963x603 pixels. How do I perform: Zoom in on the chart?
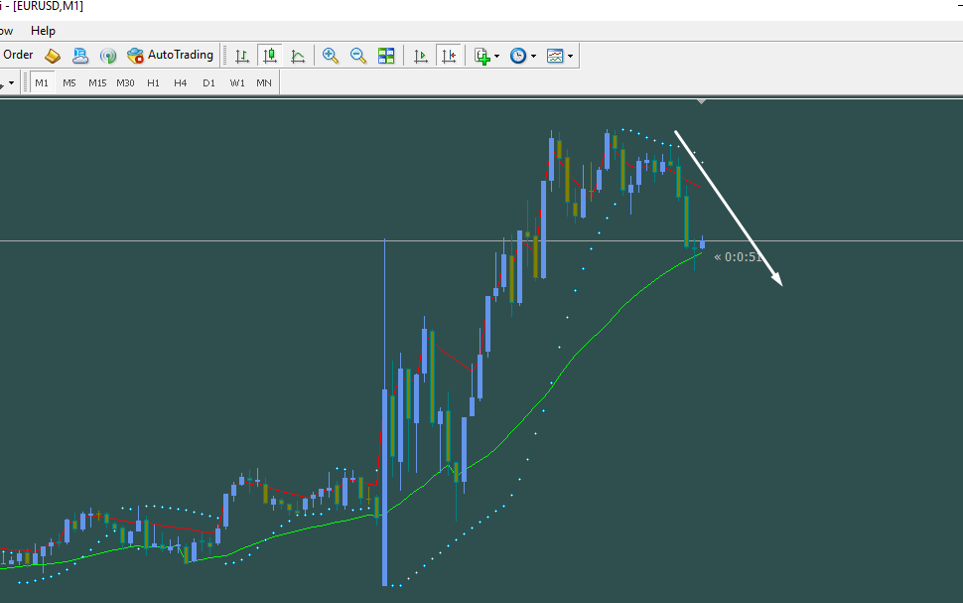click(x=331, y=56)
